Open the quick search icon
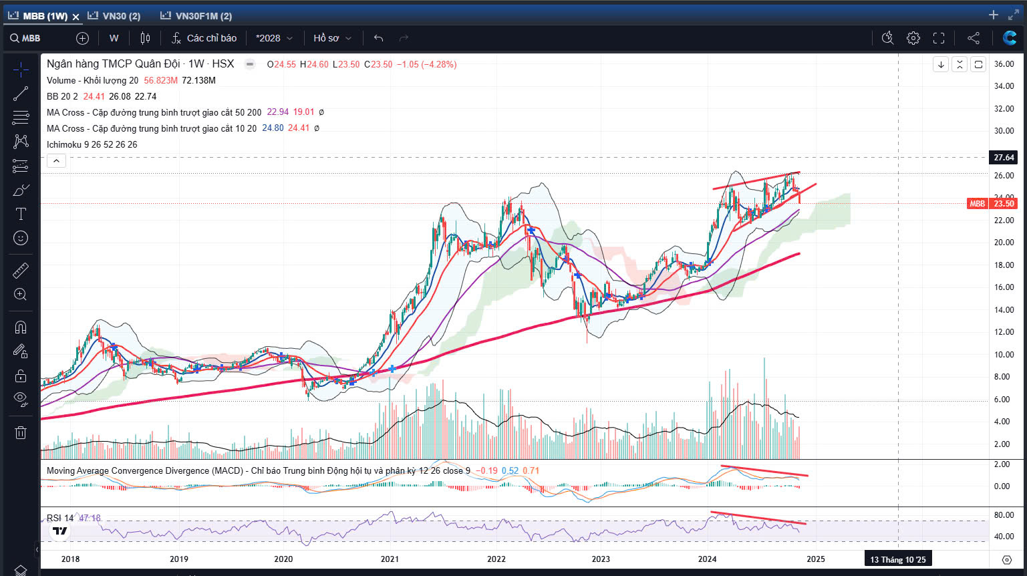This screenshot has width=1027, height=576. [887, 38]
